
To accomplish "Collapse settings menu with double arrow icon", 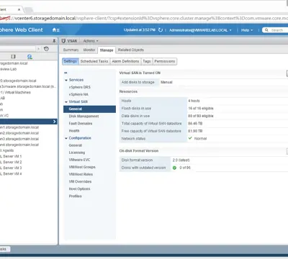I will (x=66, y=73).
